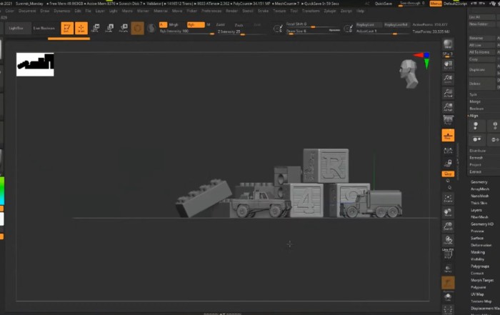Expand the Deformation subpalette
The width and height of the screenshot is (500, 315).
coord(481,245)
